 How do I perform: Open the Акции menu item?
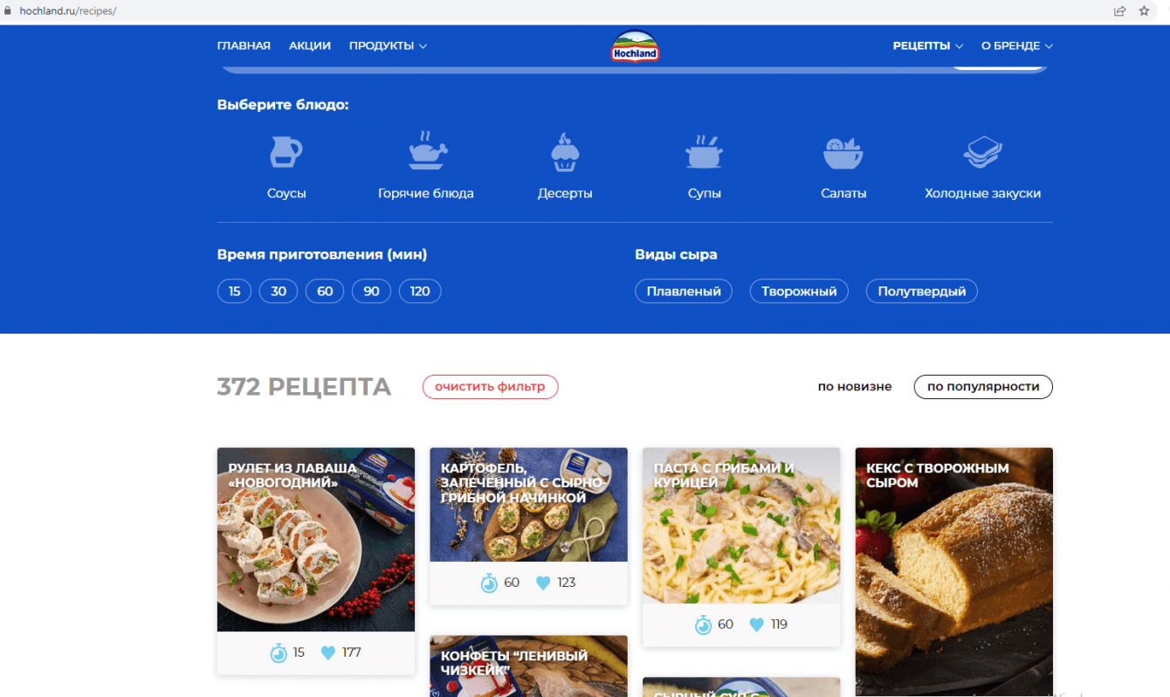pos(310,46)
